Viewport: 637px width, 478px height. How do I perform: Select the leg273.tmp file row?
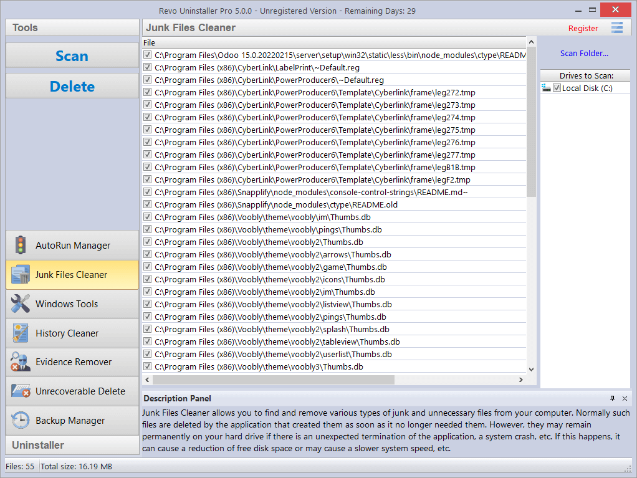[x=334, y=105]
